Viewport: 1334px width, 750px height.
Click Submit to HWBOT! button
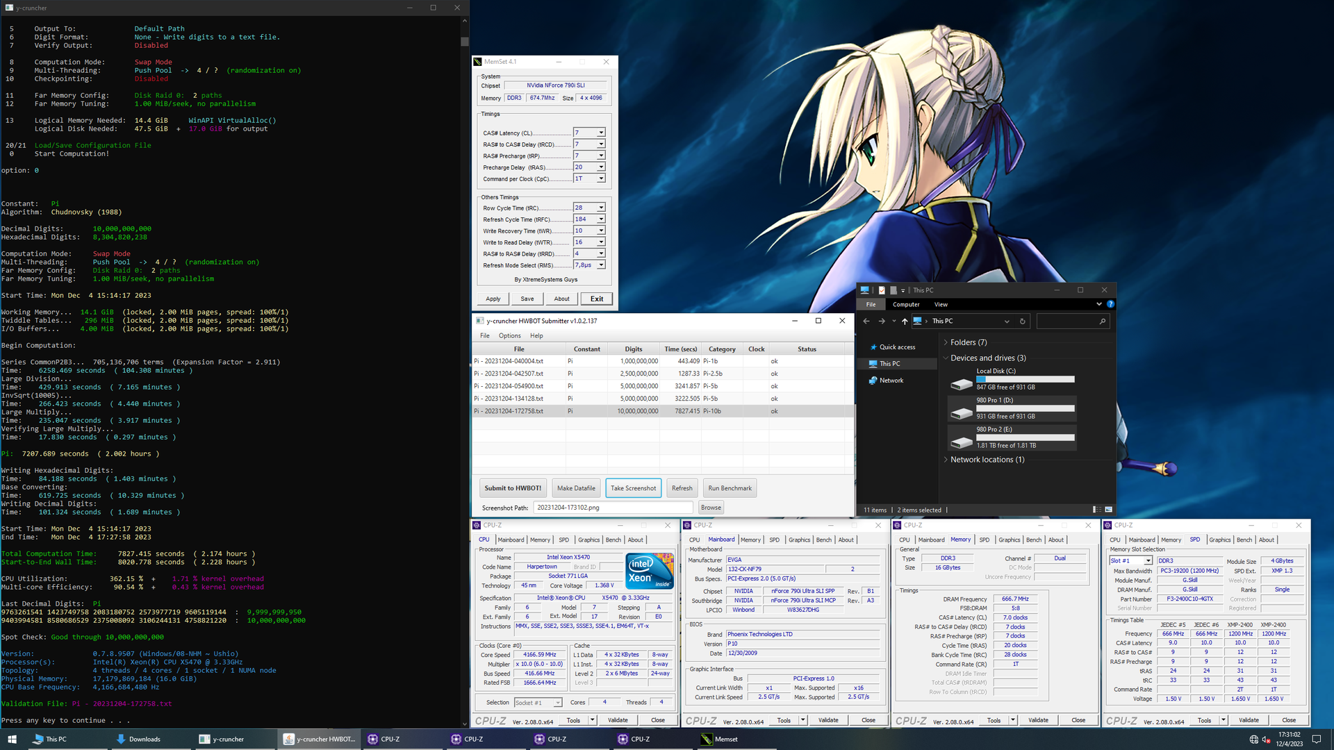513,488
